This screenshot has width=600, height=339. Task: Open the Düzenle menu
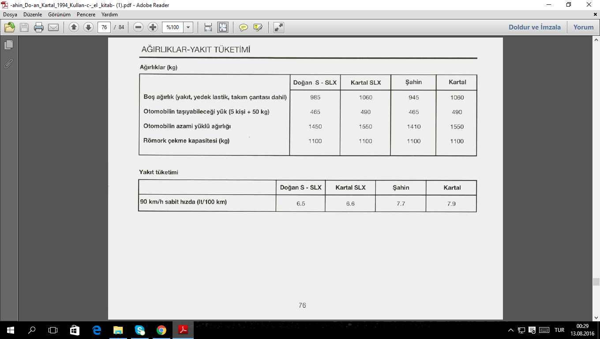point(33,15)
